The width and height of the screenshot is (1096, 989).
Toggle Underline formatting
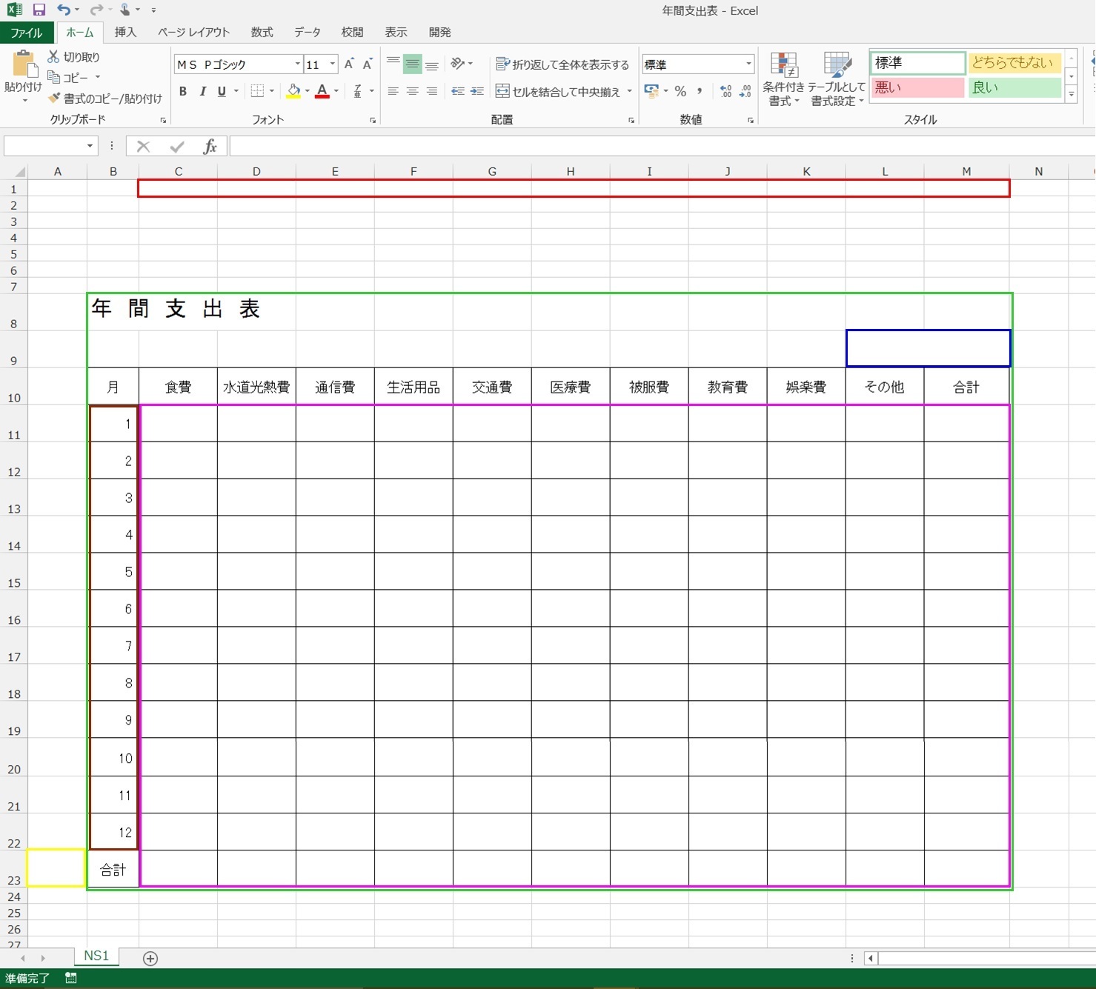[x=222, y=91]
